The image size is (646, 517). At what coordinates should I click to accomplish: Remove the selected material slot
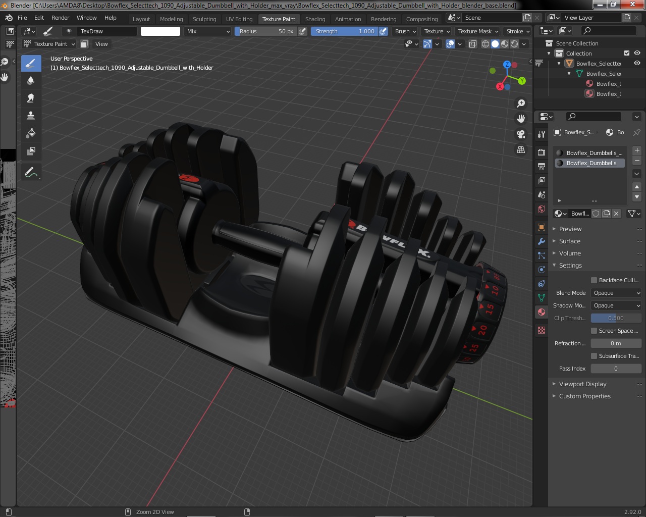(637, 160)
